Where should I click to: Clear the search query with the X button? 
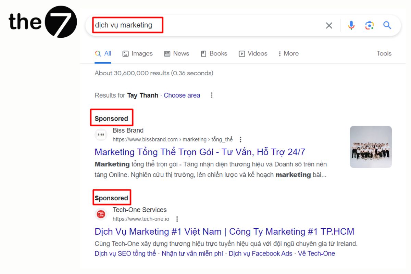pyautogui.click(x=329, y=25)
